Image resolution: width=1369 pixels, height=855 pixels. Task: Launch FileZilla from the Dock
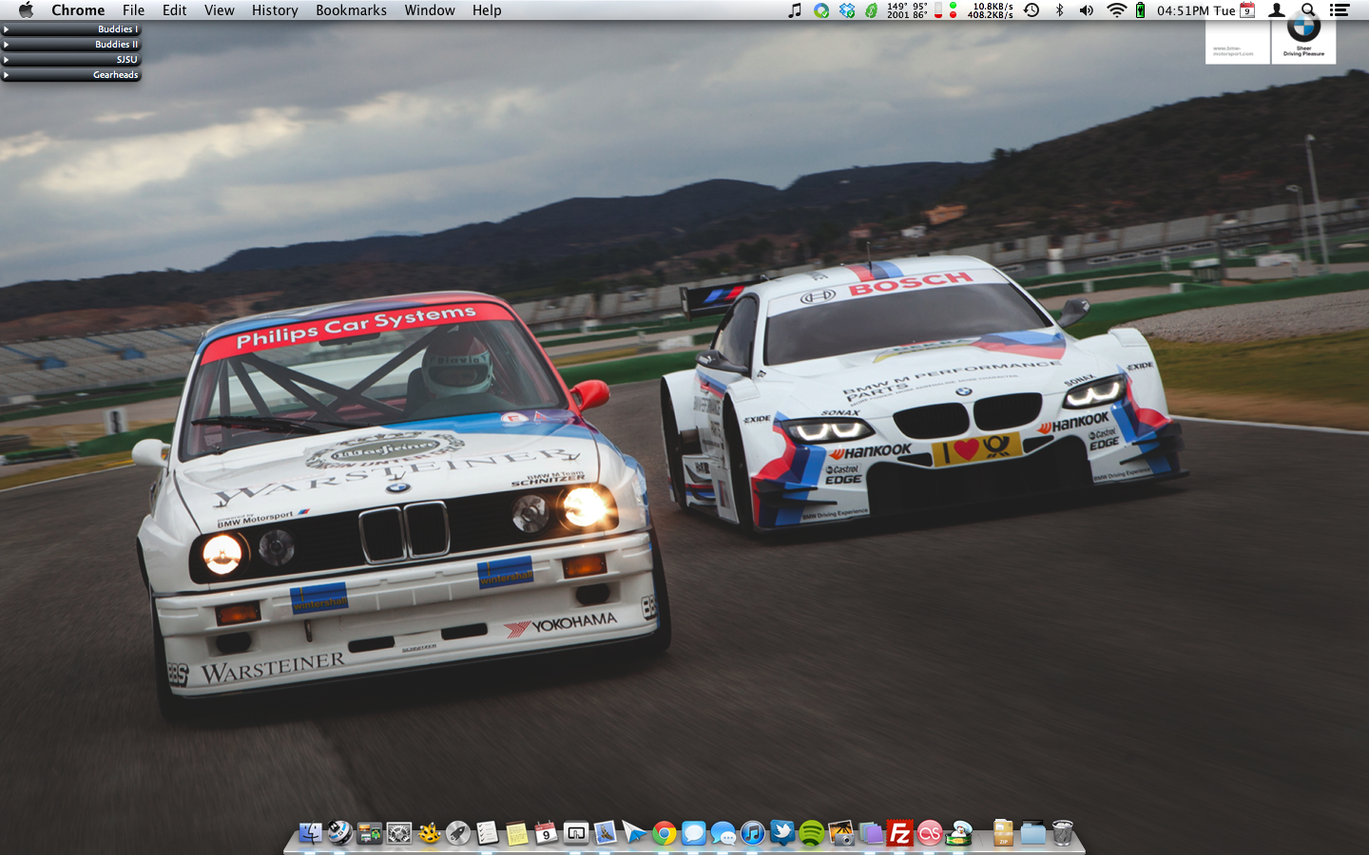(x=899, y=833)
